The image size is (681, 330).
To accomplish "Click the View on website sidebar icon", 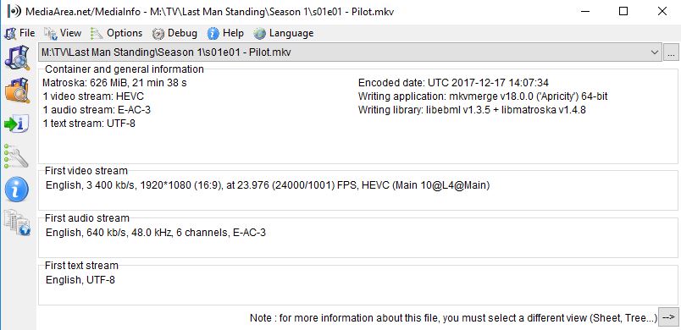I will tap(17, 223).
